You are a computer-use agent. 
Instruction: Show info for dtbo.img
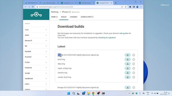pos(134,64)
